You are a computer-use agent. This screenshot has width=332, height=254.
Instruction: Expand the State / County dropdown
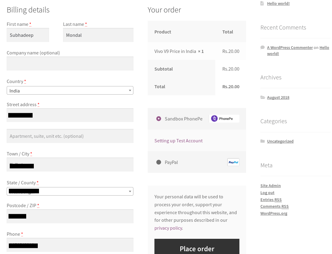pyautogui.click(x=70, y=191)
